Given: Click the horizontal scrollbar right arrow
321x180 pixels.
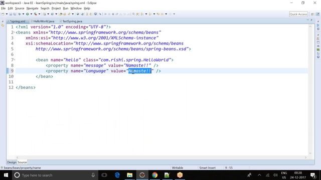Looking at the screenshot, I should point(306,157).
